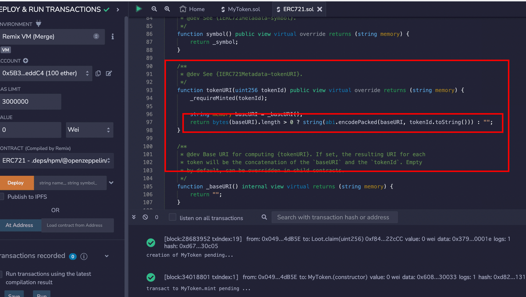Click the Load contract from Address field

[x=77, y=225]
